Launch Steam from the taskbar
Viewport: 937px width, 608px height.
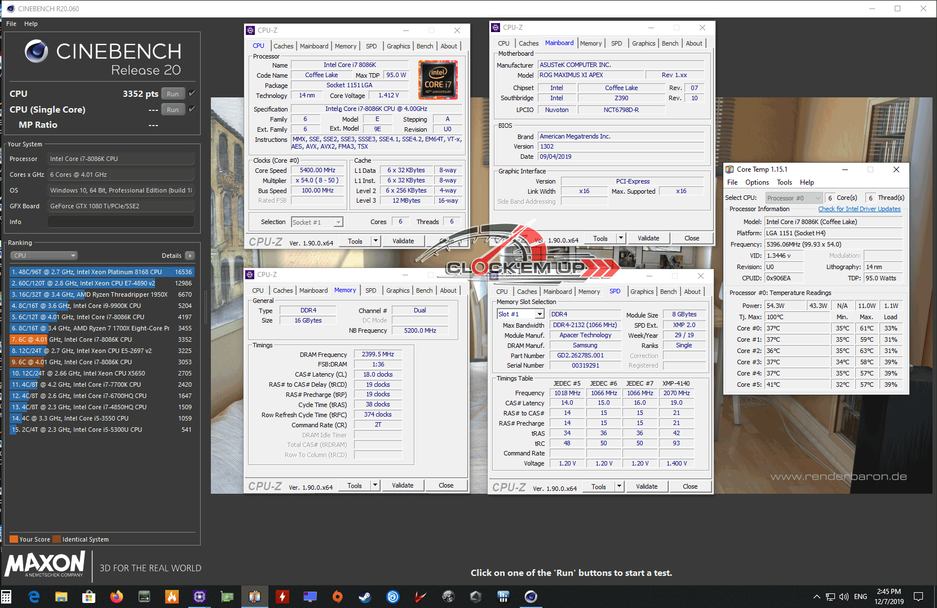tap(365, 597)
